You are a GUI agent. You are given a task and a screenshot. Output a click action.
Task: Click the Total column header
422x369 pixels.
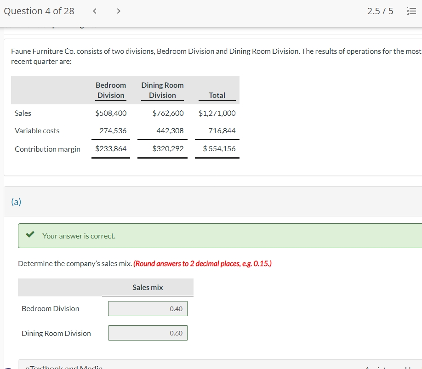[217, 95]
